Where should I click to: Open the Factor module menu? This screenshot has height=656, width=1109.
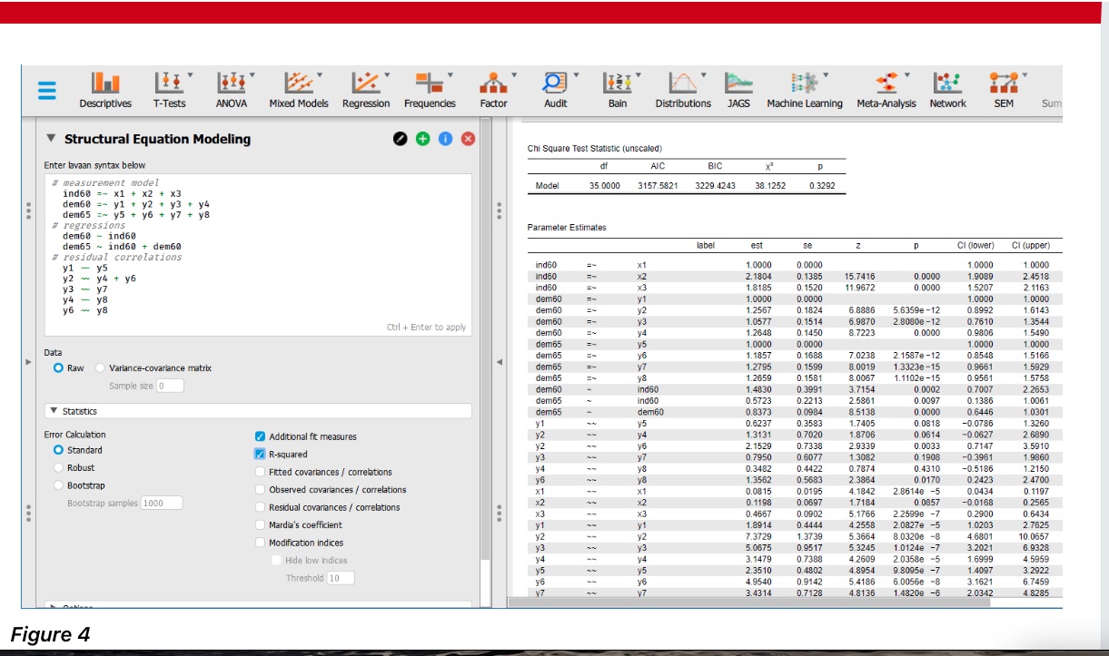pos(493,90)
